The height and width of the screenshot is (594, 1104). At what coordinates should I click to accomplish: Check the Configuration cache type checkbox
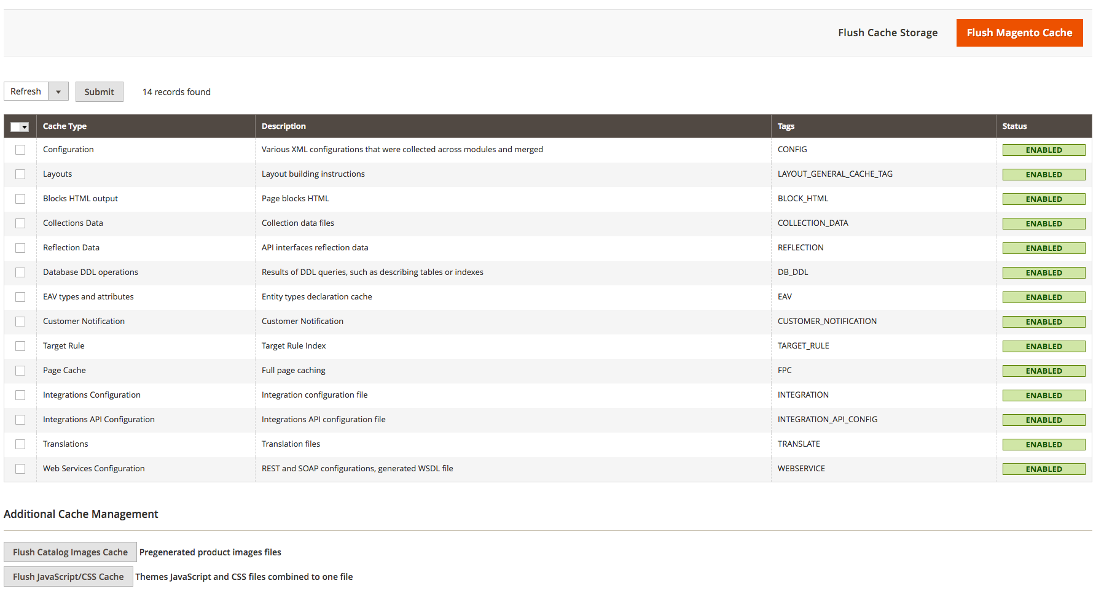20,150
